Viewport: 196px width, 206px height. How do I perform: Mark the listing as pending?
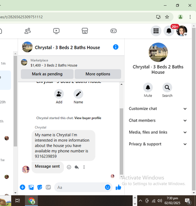47,74
